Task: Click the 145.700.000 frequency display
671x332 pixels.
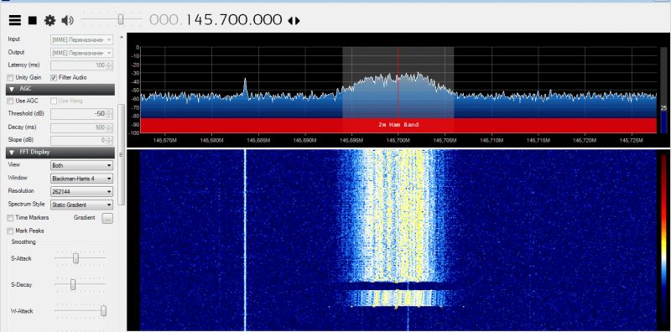Action: tap(216, 19)
